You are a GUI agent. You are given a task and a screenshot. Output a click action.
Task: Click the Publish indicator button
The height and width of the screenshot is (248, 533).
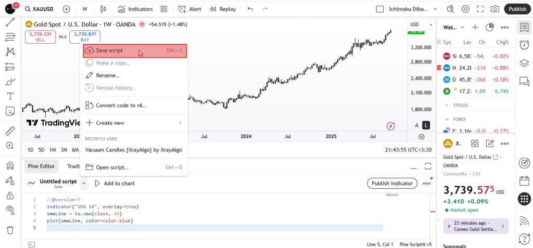(393, 183)
